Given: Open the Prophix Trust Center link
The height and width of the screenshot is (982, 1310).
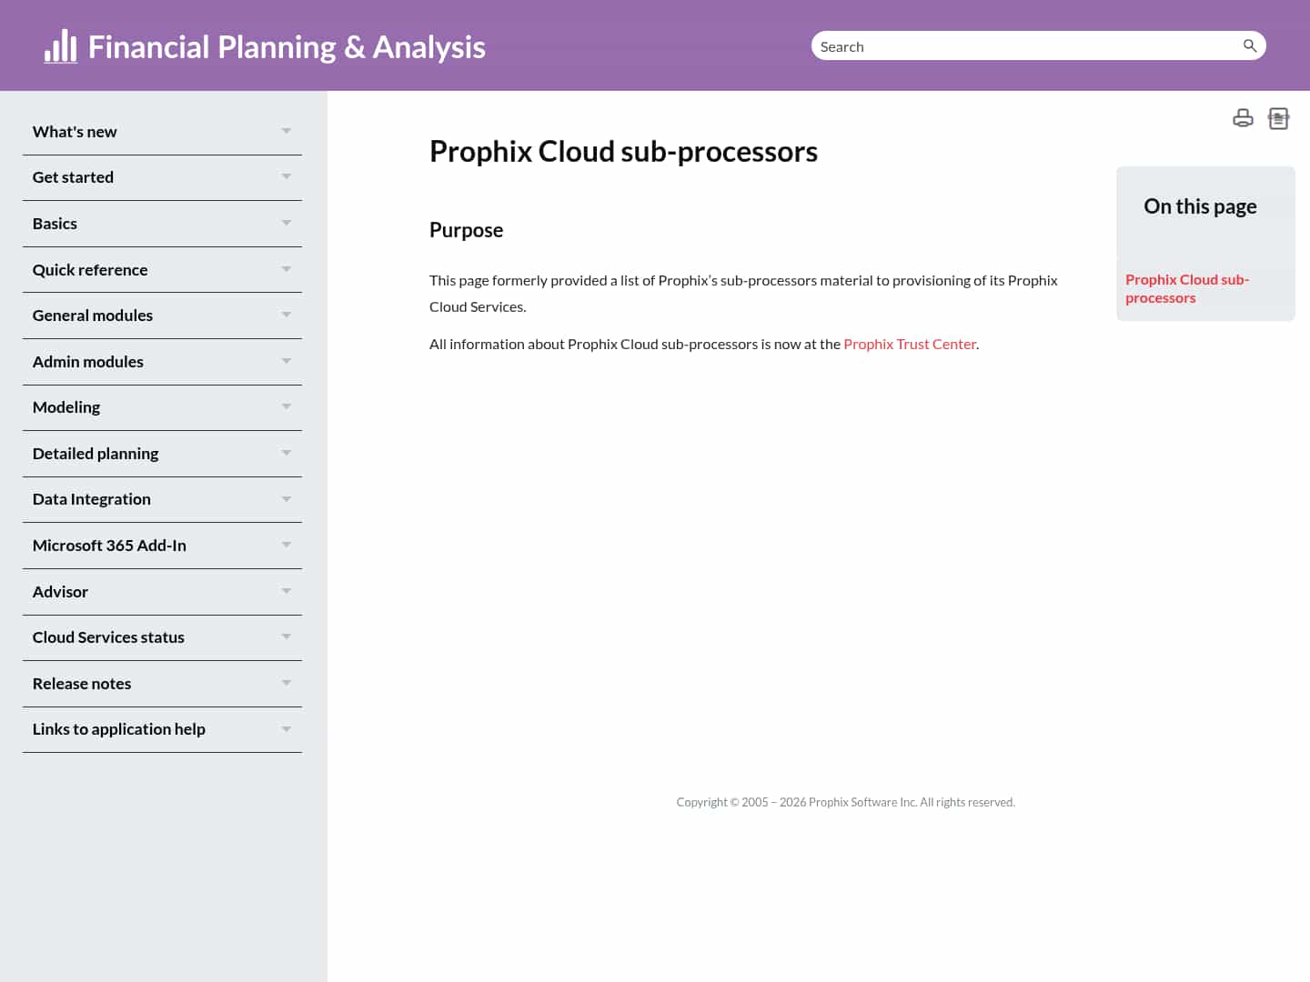Looking at the screenshot, I should click(x=910, y=344).
